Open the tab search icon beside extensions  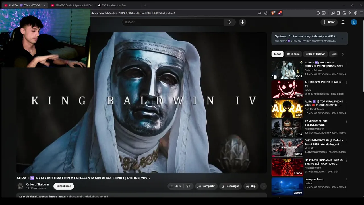pos(324,13)
